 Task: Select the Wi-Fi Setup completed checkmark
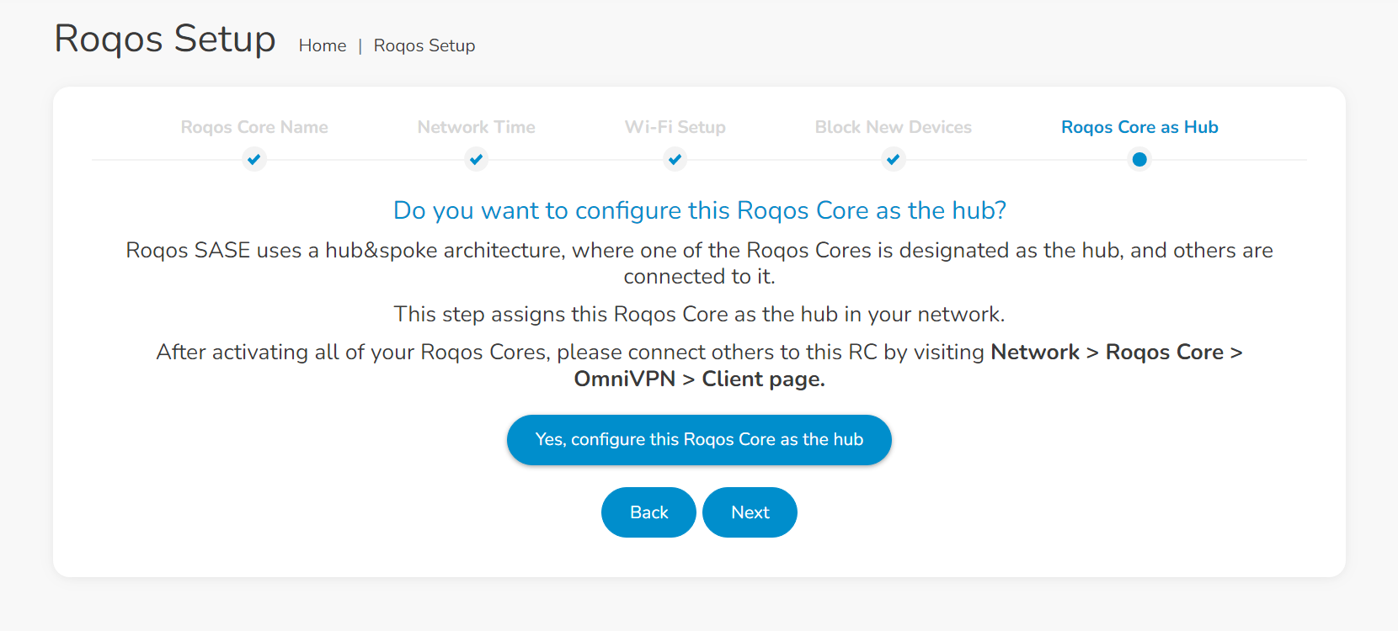click(x=675, y=159)
